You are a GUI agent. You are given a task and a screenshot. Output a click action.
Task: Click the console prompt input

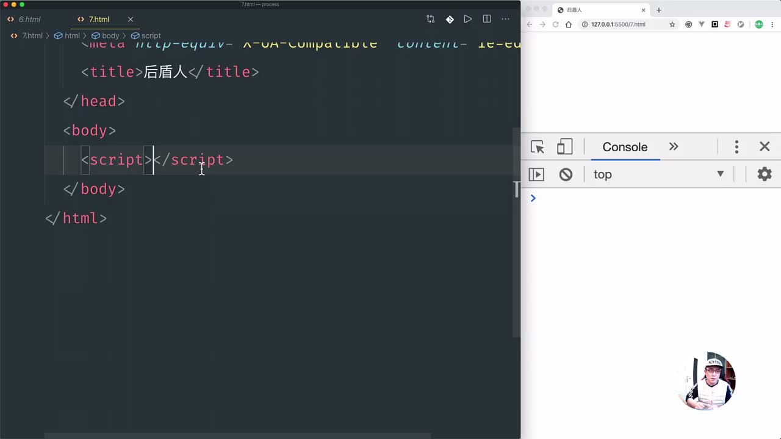click(656, 198)
